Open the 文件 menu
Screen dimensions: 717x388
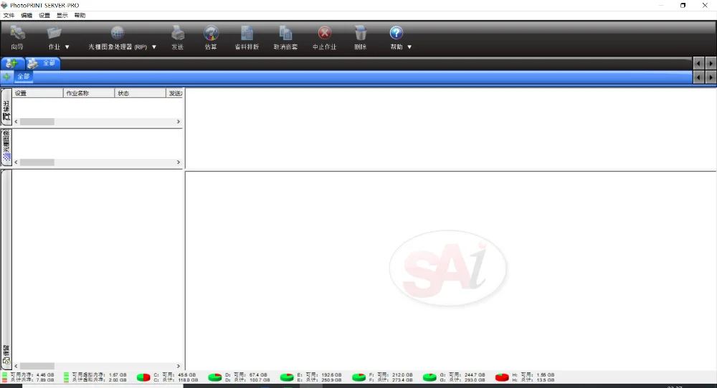coord(9,16)
